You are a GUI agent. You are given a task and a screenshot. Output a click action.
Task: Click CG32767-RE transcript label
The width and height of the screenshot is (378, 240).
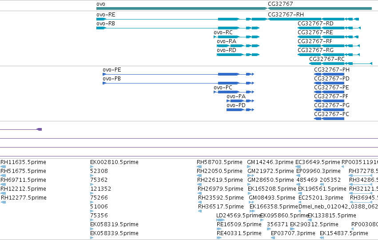(315, 32)
